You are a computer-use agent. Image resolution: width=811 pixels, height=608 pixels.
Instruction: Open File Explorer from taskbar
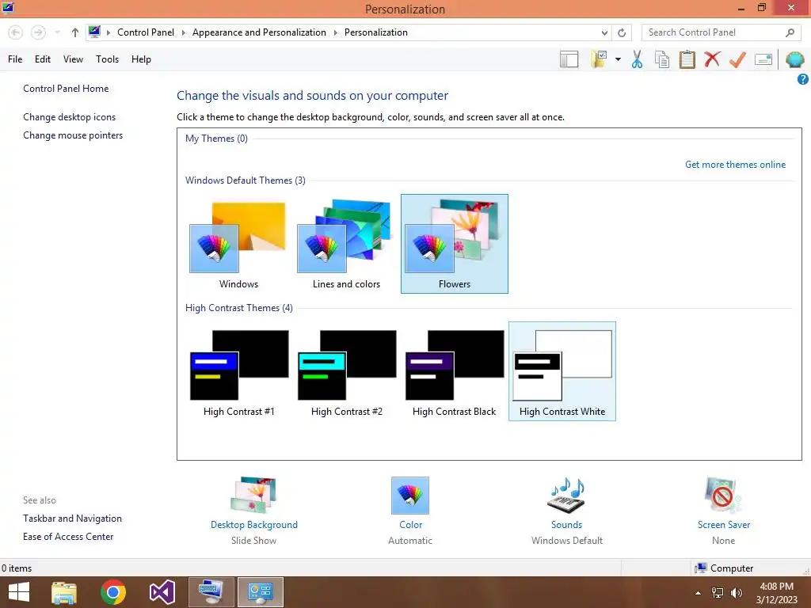(64, 592)
